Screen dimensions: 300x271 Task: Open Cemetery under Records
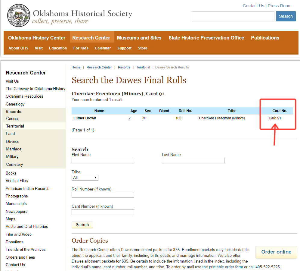(14, 165)
